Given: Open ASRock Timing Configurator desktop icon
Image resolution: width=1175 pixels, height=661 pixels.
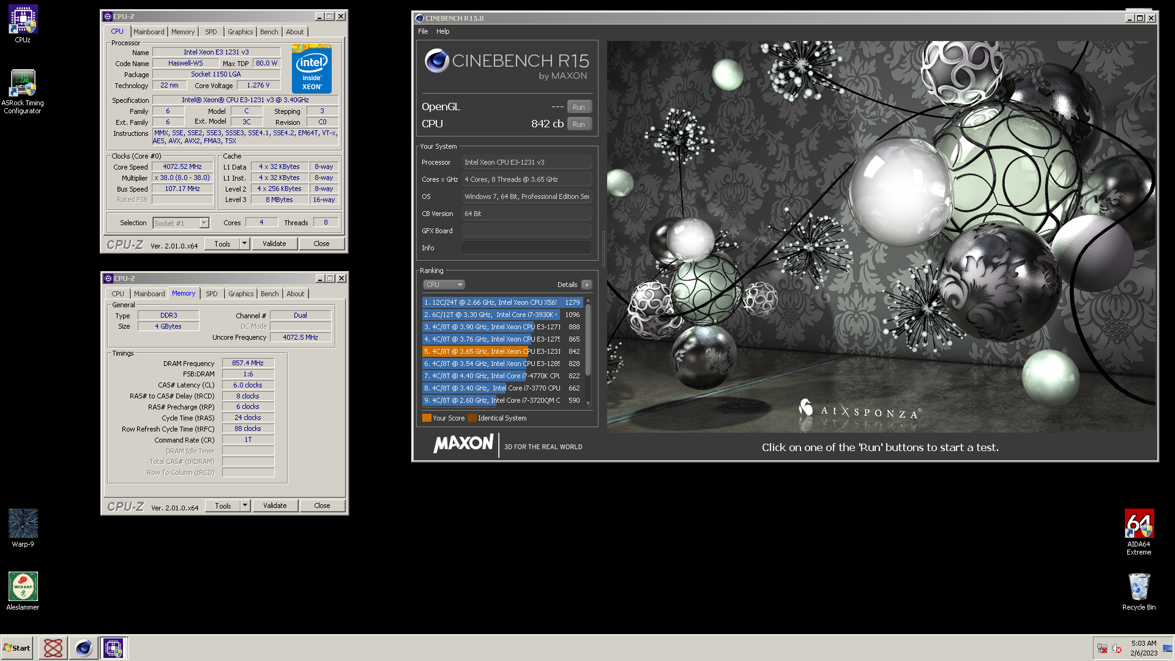Looking at the screenshot, I should point(23,92).
